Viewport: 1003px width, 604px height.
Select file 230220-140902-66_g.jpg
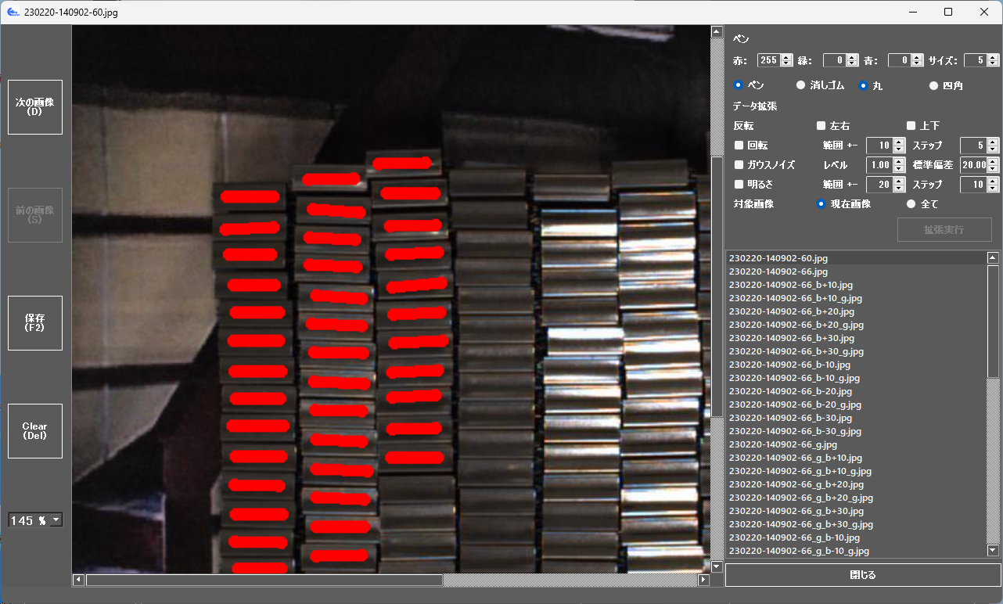click(857, 444)
